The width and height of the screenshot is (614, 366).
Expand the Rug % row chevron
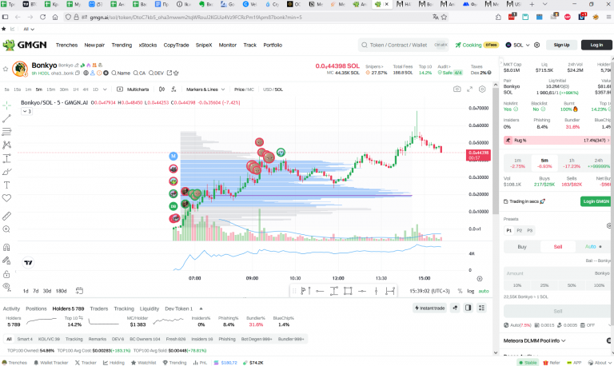point(608,140)
